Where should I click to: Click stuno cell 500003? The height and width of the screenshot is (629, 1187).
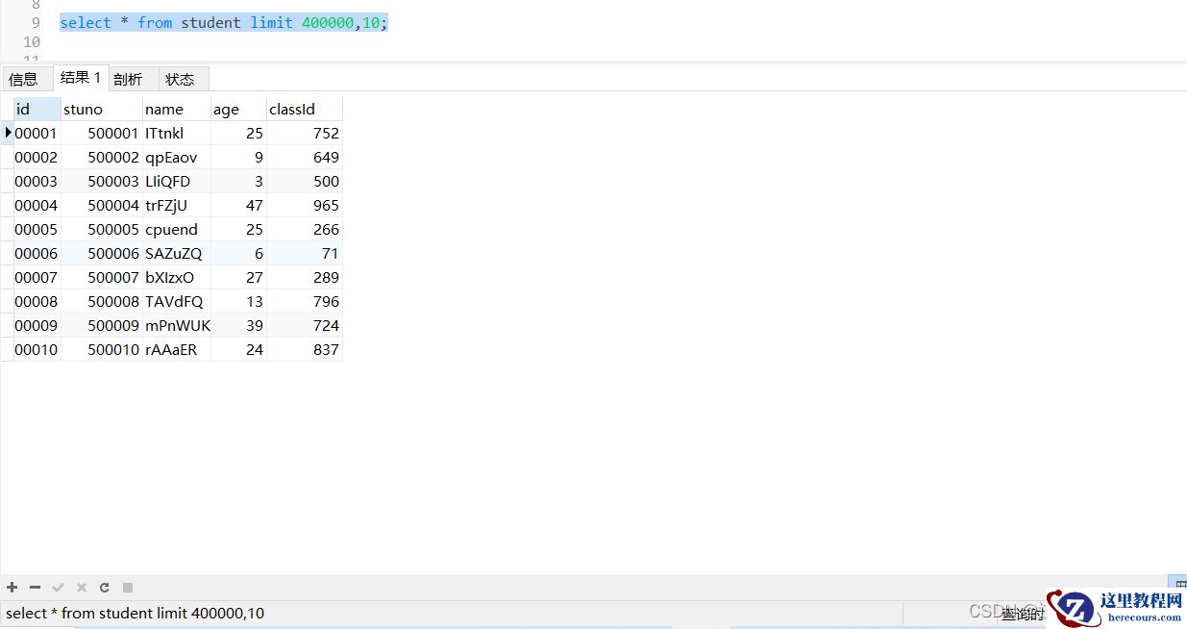tap(102, 181)
